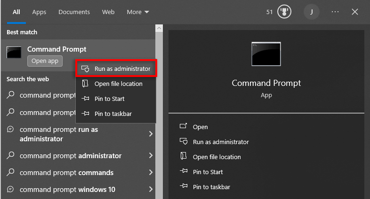Click the Command Prompt icon in best match
The width and height of the screenshot is (370, 199).
14,52
